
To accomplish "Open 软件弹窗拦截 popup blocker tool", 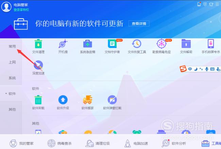I will click(x=112, y=102).
